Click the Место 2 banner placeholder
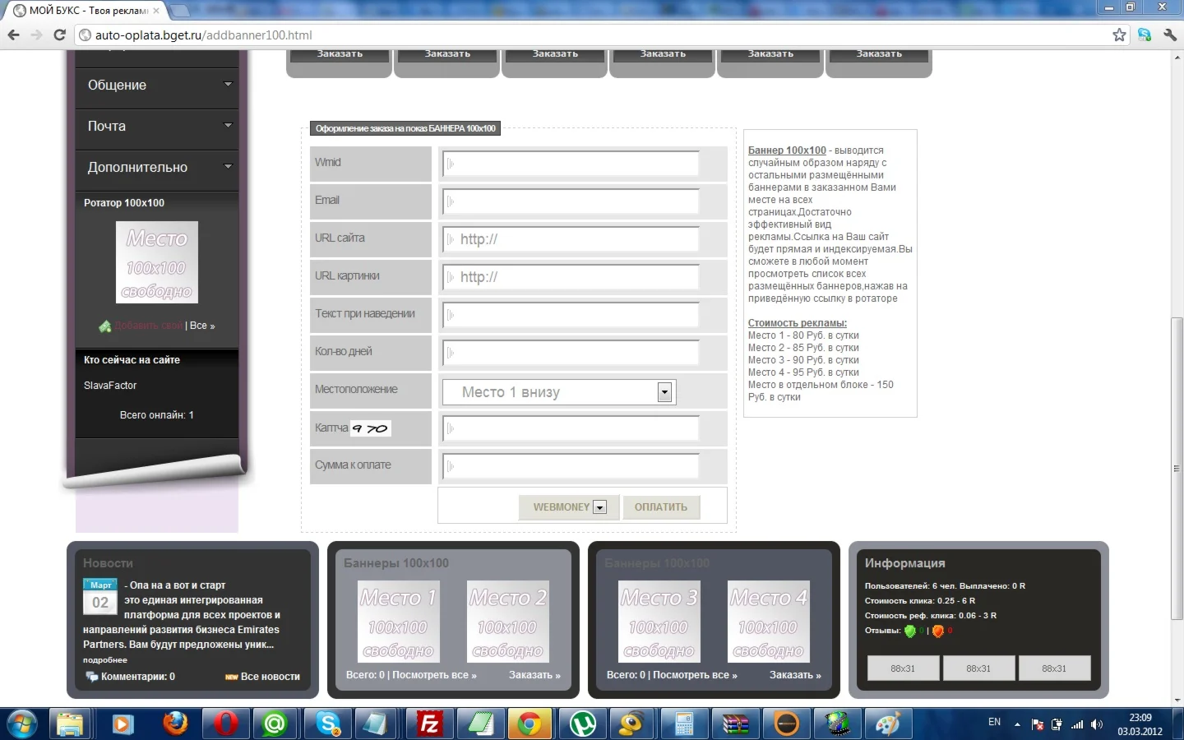 tap(507, 622)
